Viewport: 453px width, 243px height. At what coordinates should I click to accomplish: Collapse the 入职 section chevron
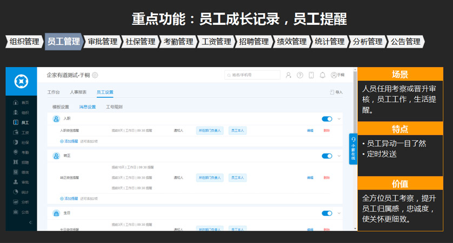pos(339,119)
